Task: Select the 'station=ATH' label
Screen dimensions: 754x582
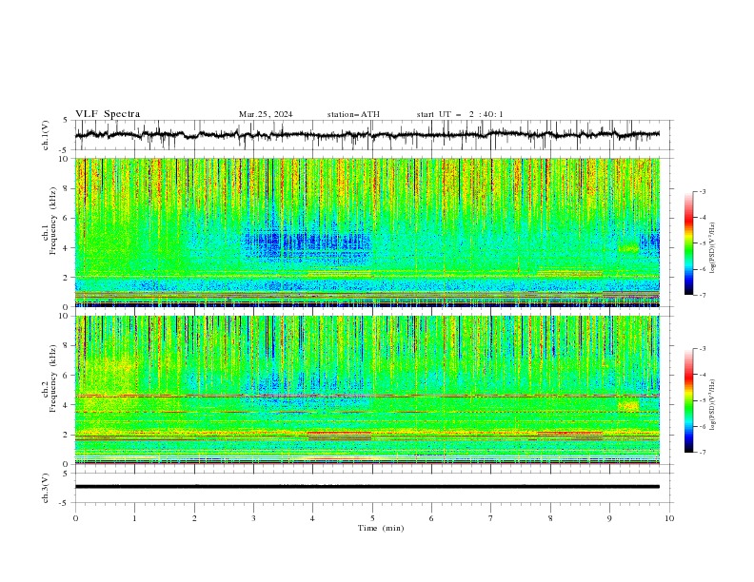Action: 353,114
